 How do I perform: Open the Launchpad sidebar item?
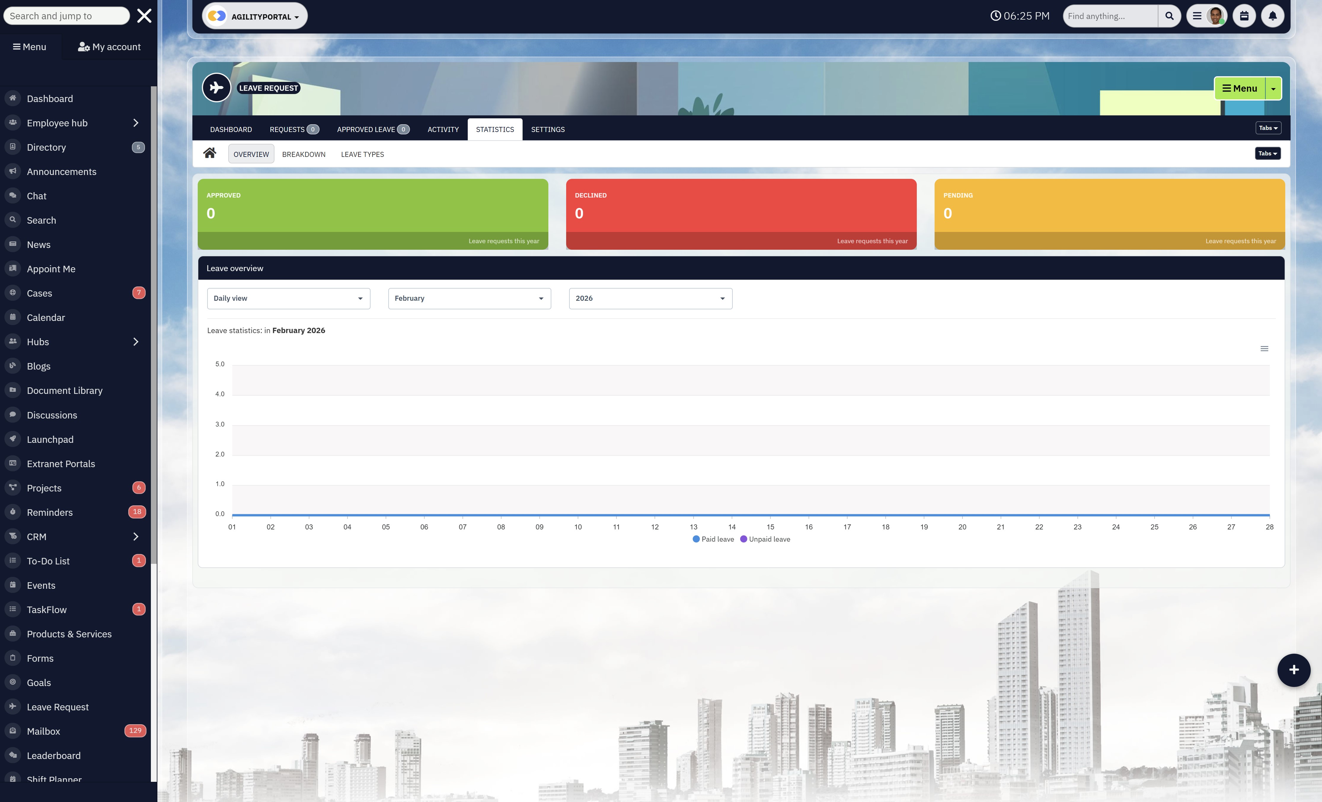[x=50, y=439]
